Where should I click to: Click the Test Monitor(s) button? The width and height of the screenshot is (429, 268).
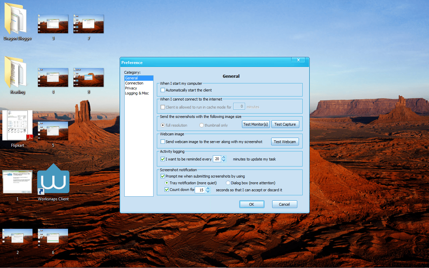pos(256,124)
